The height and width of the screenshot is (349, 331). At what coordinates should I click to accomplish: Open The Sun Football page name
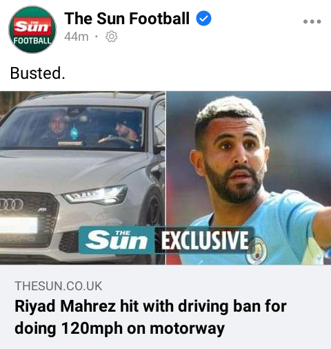point(127,19)
